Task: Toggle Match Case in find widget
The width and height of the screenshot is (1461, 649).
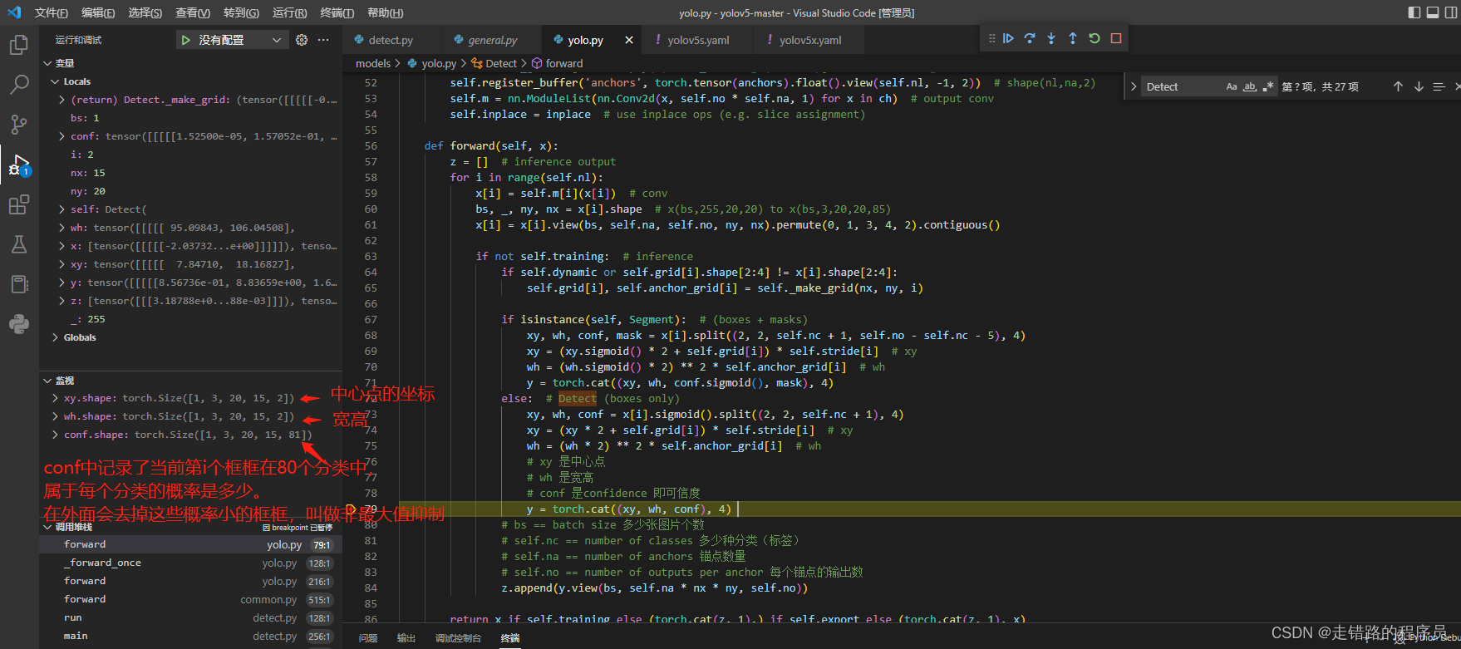Action: (x=1232, y=86)
